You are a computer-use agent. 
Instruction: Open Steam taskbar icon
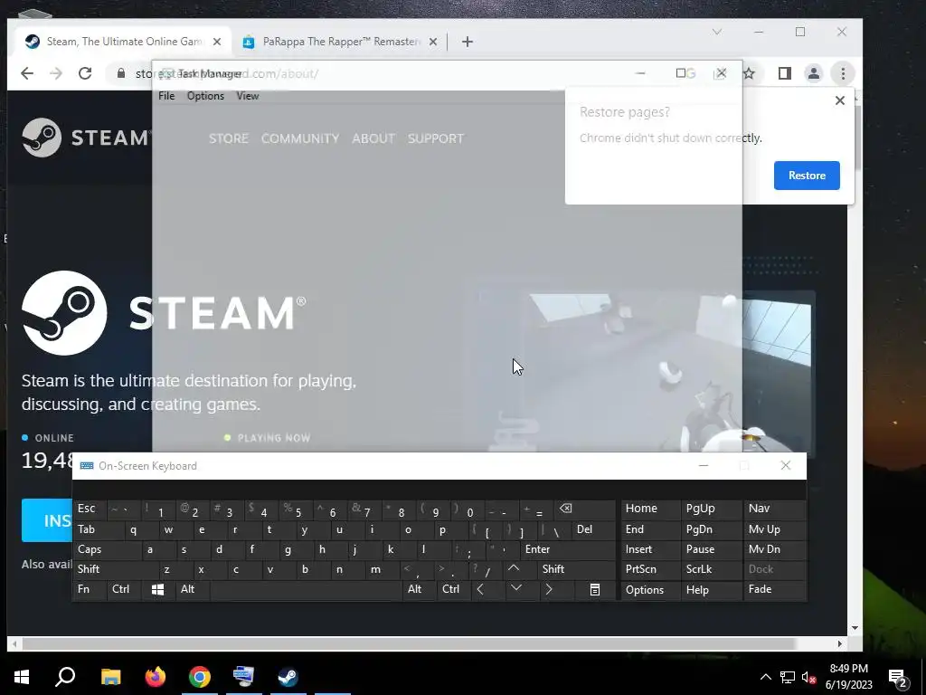tap(288, 677)
